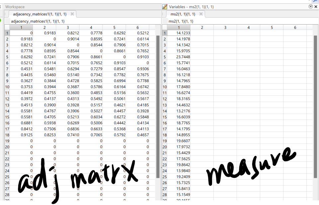Click the search magnifier icon at top right

coord(315,1)
